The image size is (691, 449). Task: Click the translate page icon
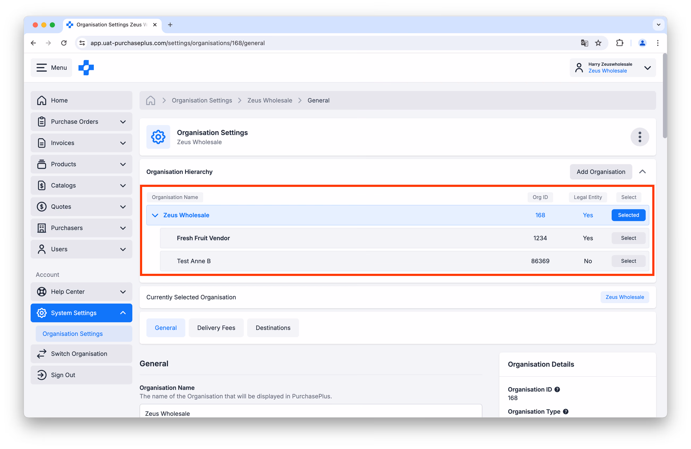point(584,43)
